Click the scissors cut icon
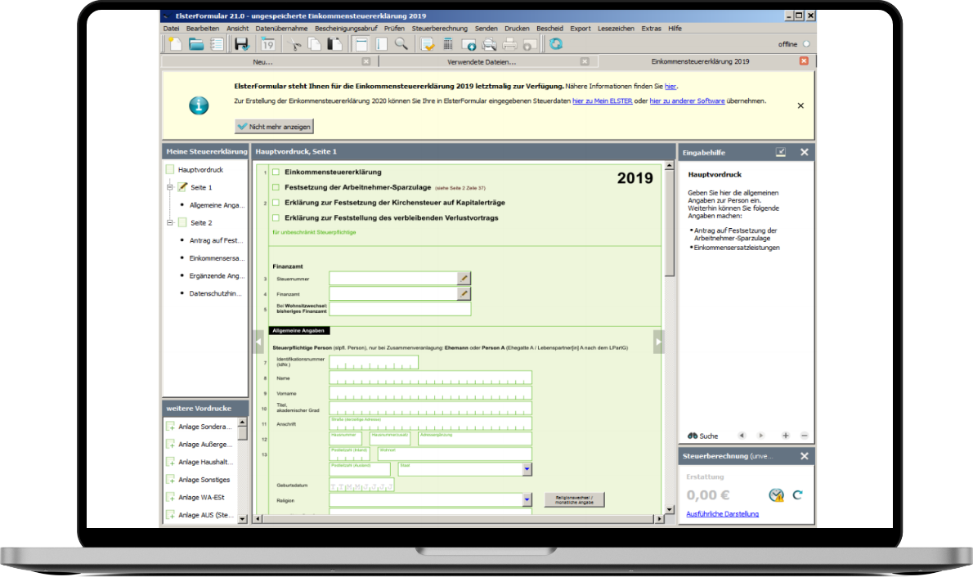This screenshot has width=973, height=577. coord(295,44)
